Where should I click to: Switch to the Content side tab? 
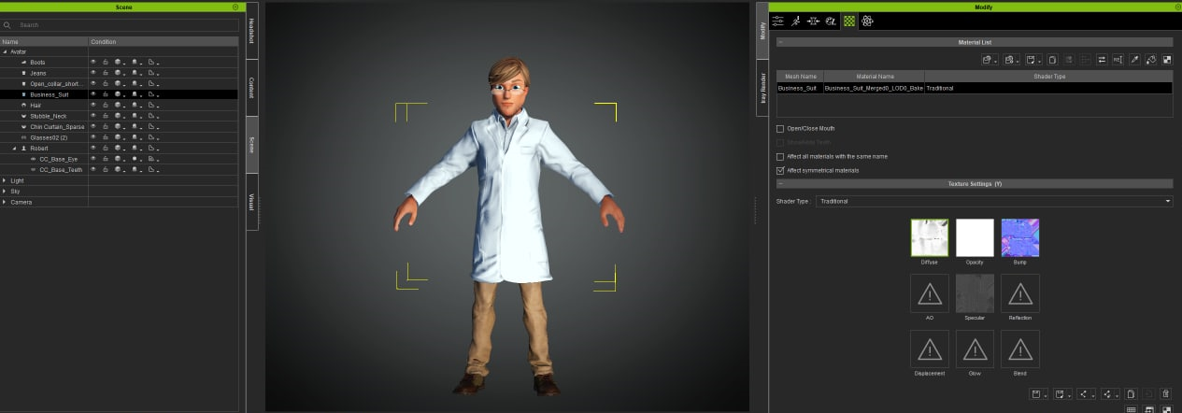coord(252,87)
